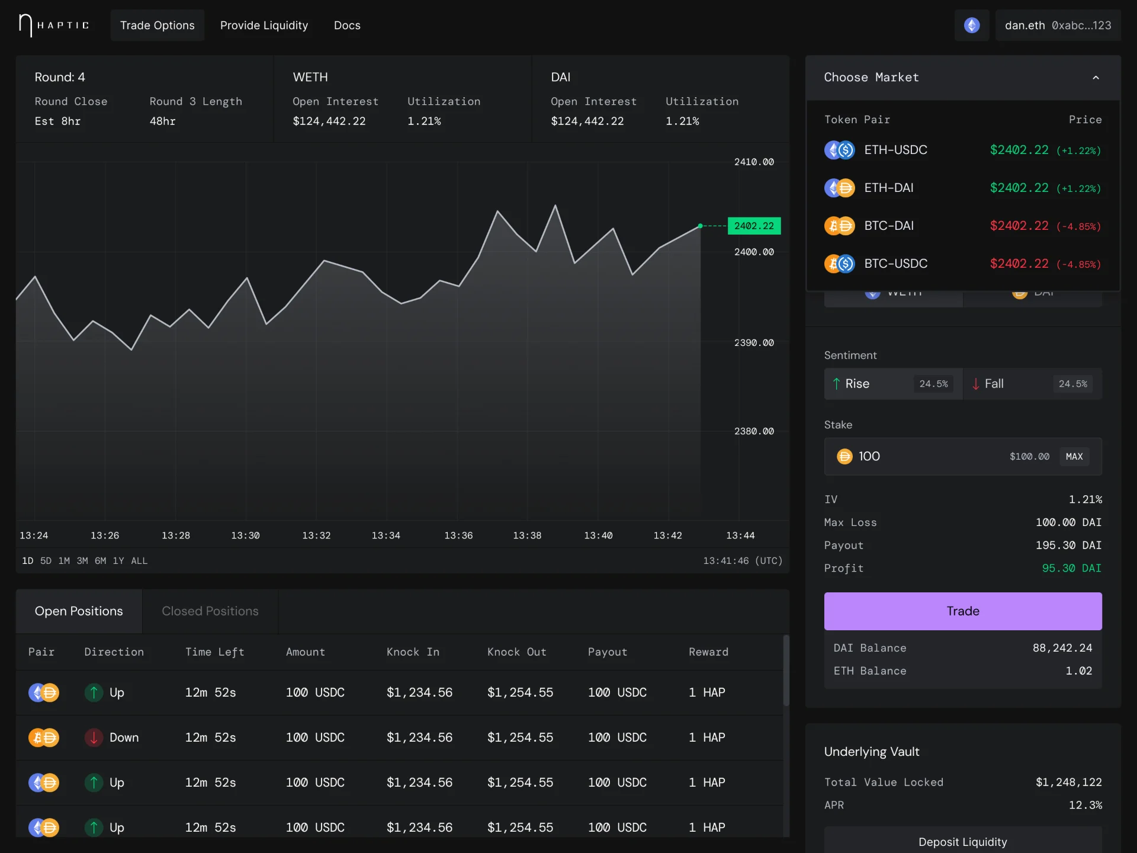1137x853 pixels.
Task: Click the BTC pair icon in Down position row
Action: (x=44, y=737)
